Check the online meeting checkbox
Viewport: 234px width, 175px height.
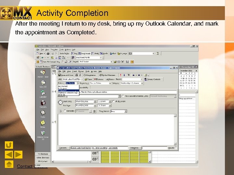(x=123, y=96)
